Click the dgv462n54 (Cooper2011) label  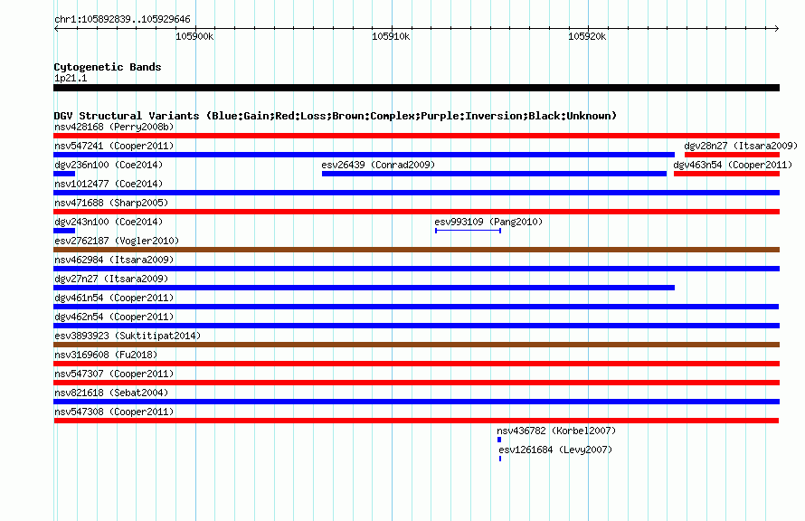114,317
